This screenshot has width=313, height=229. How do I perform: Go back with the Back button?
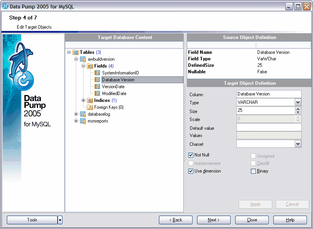(x=176, y=220)
